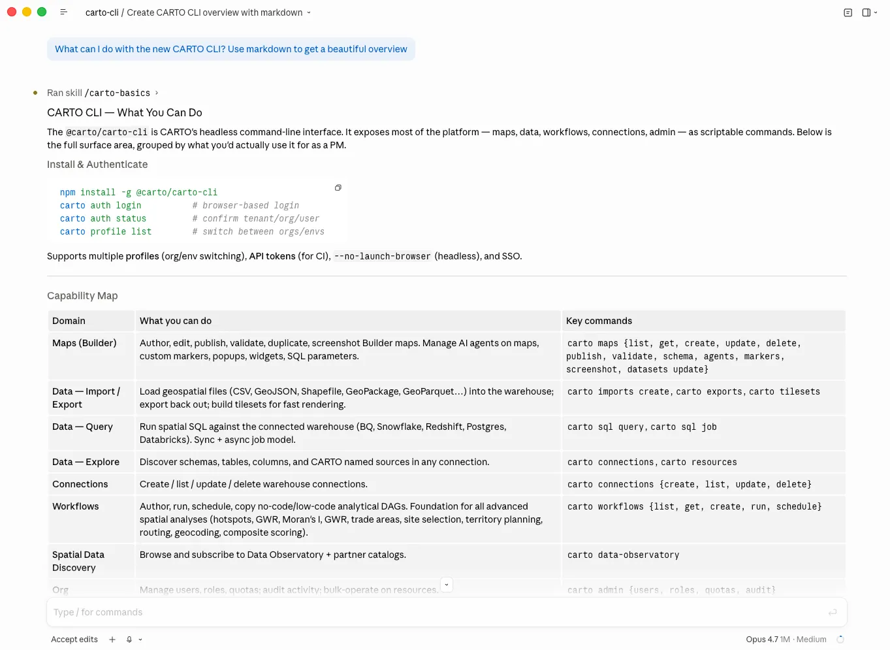Select the user prompt message bubble
The width and height of the screenshot is (890, 650).
click(x=231, y=49)
